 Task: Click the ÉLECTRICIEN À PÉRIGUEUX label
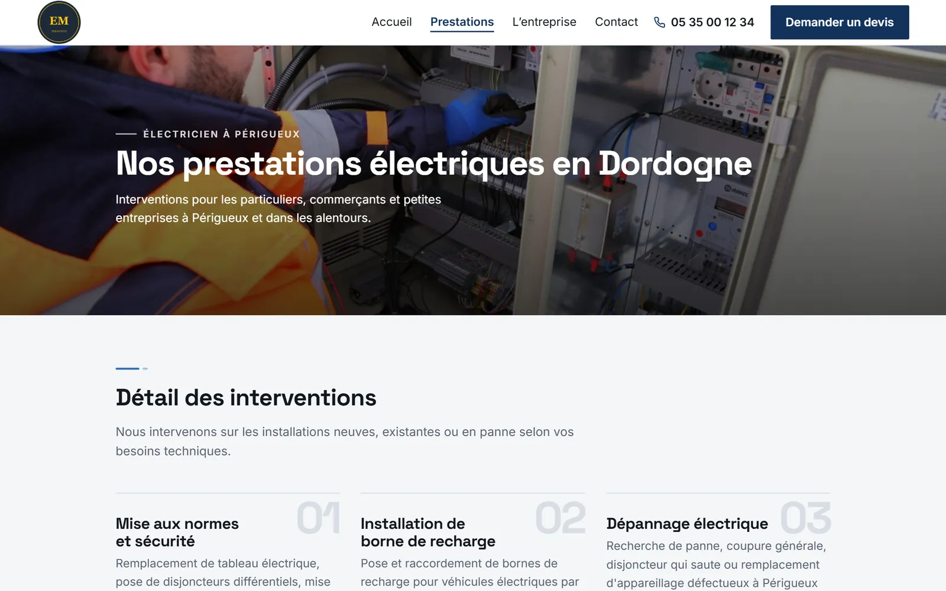pyautogui.click(x=222, y=134)
